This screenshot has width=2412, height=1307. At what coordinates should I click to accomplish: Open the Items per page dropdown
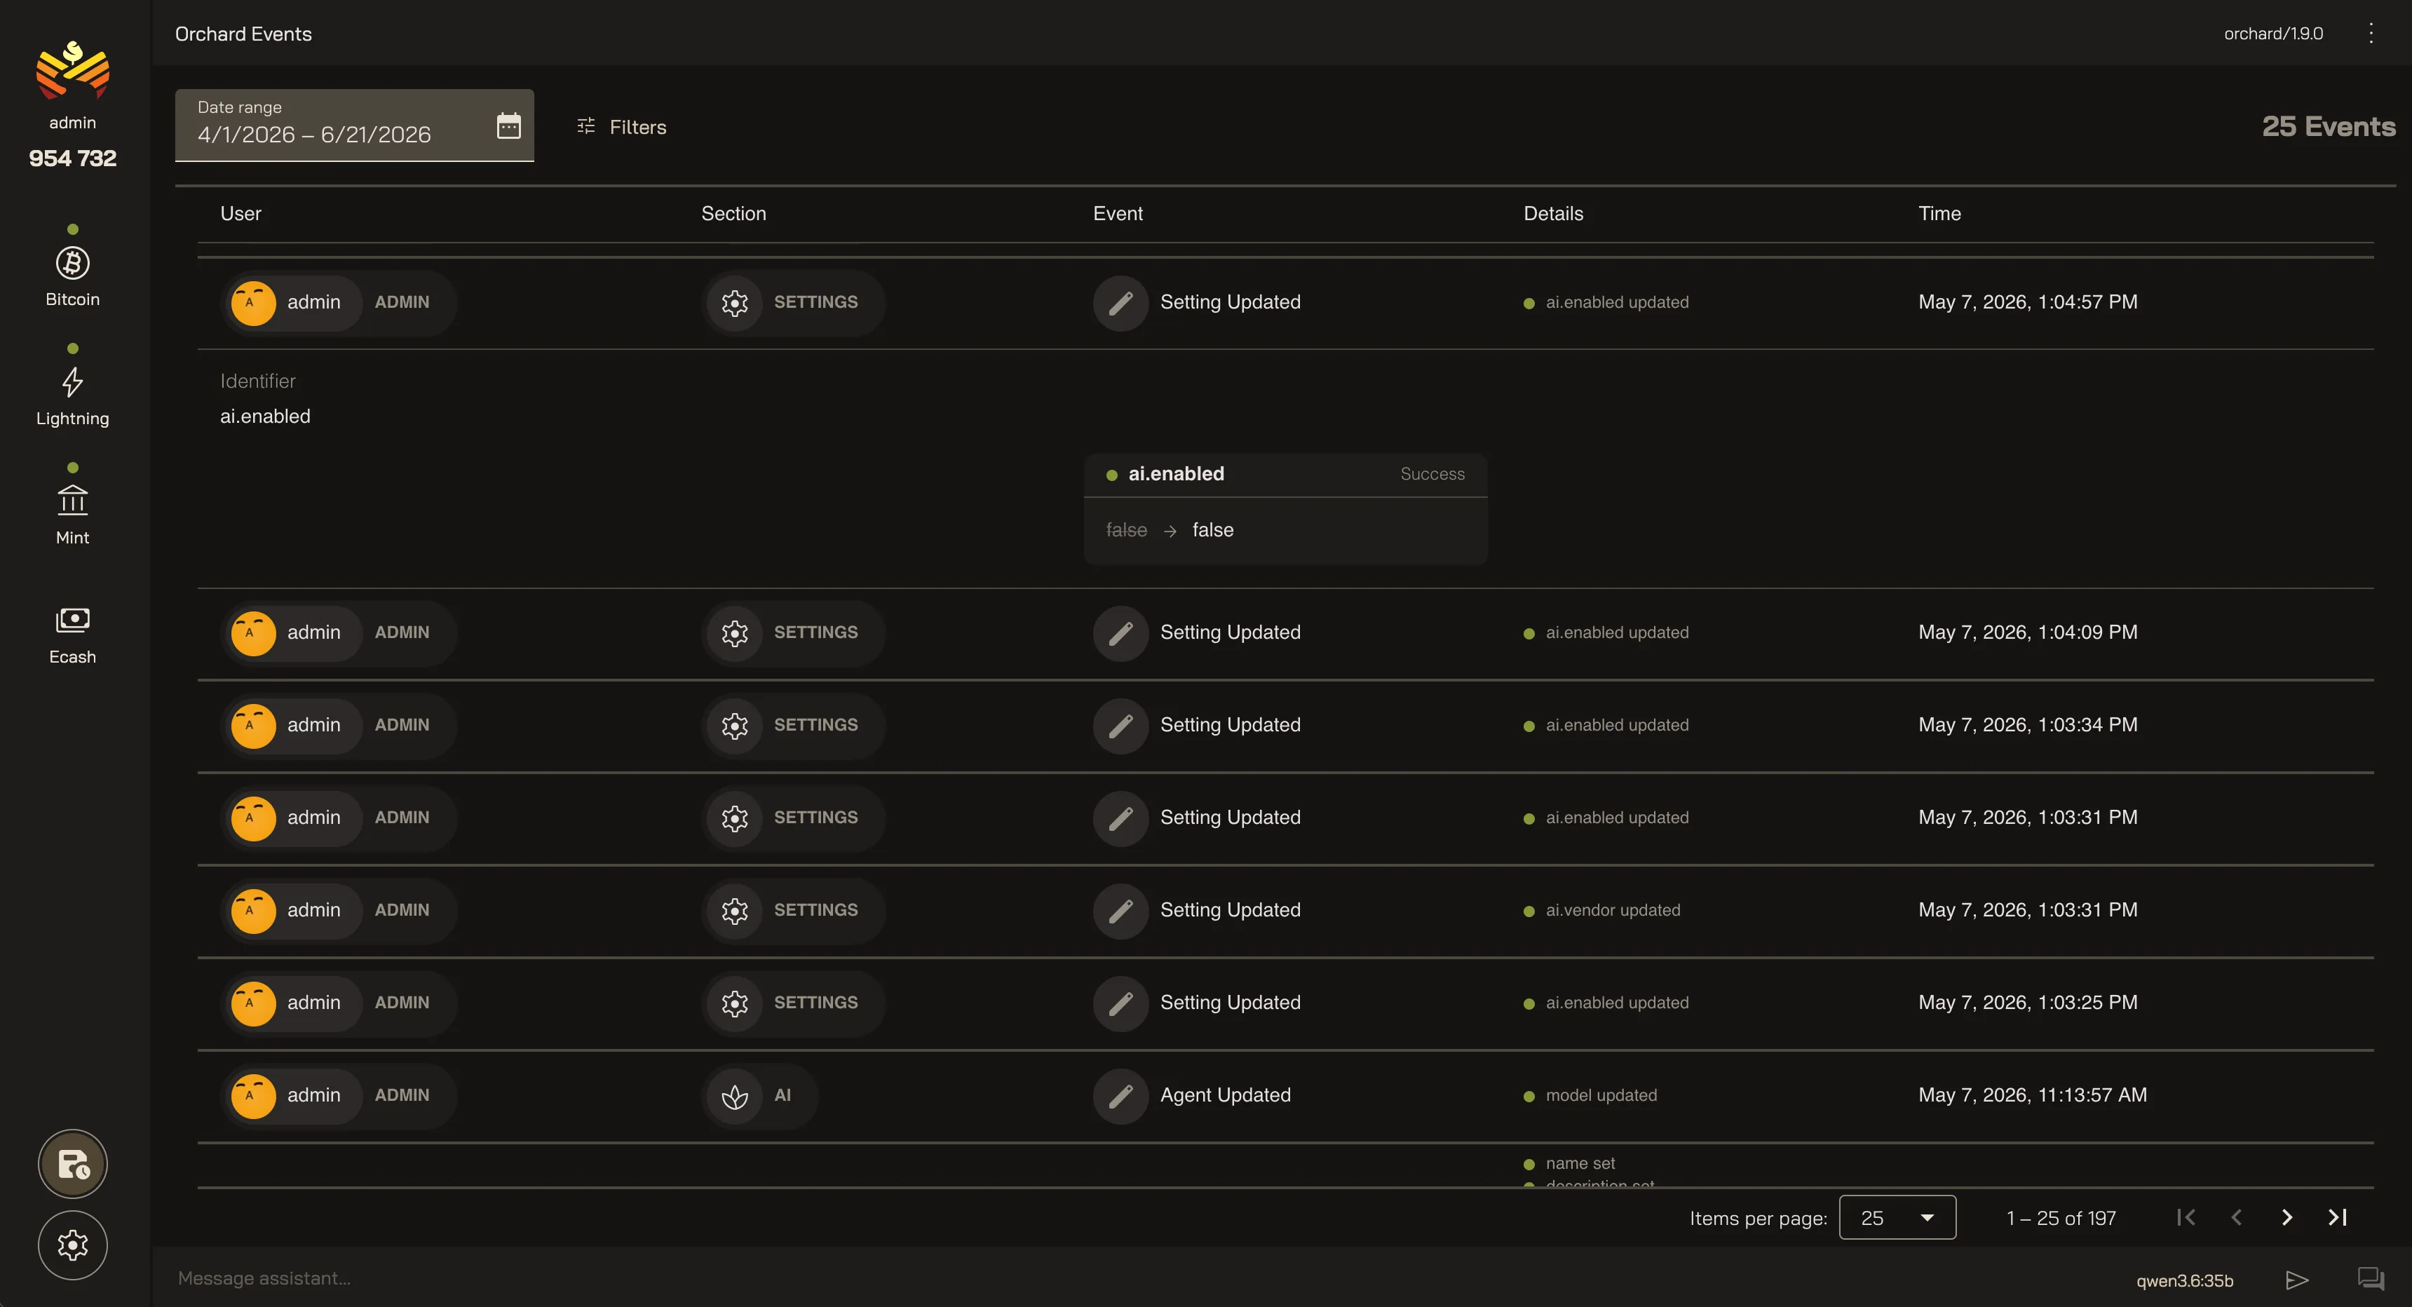[x=1897, y=1217]
